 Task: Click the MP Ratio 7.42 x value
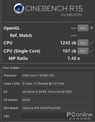click(74, 58)
